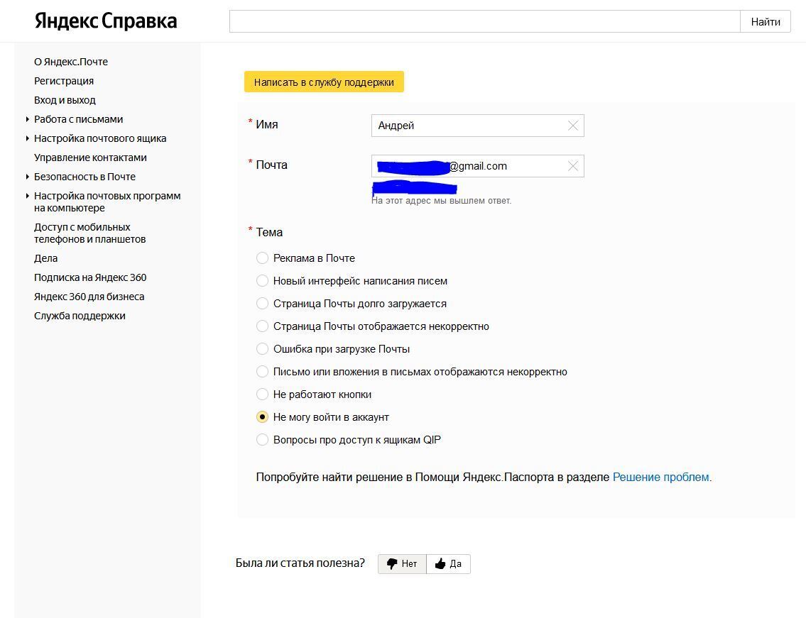
Task: Click the Найти search button
Action: tap(766, 21)
